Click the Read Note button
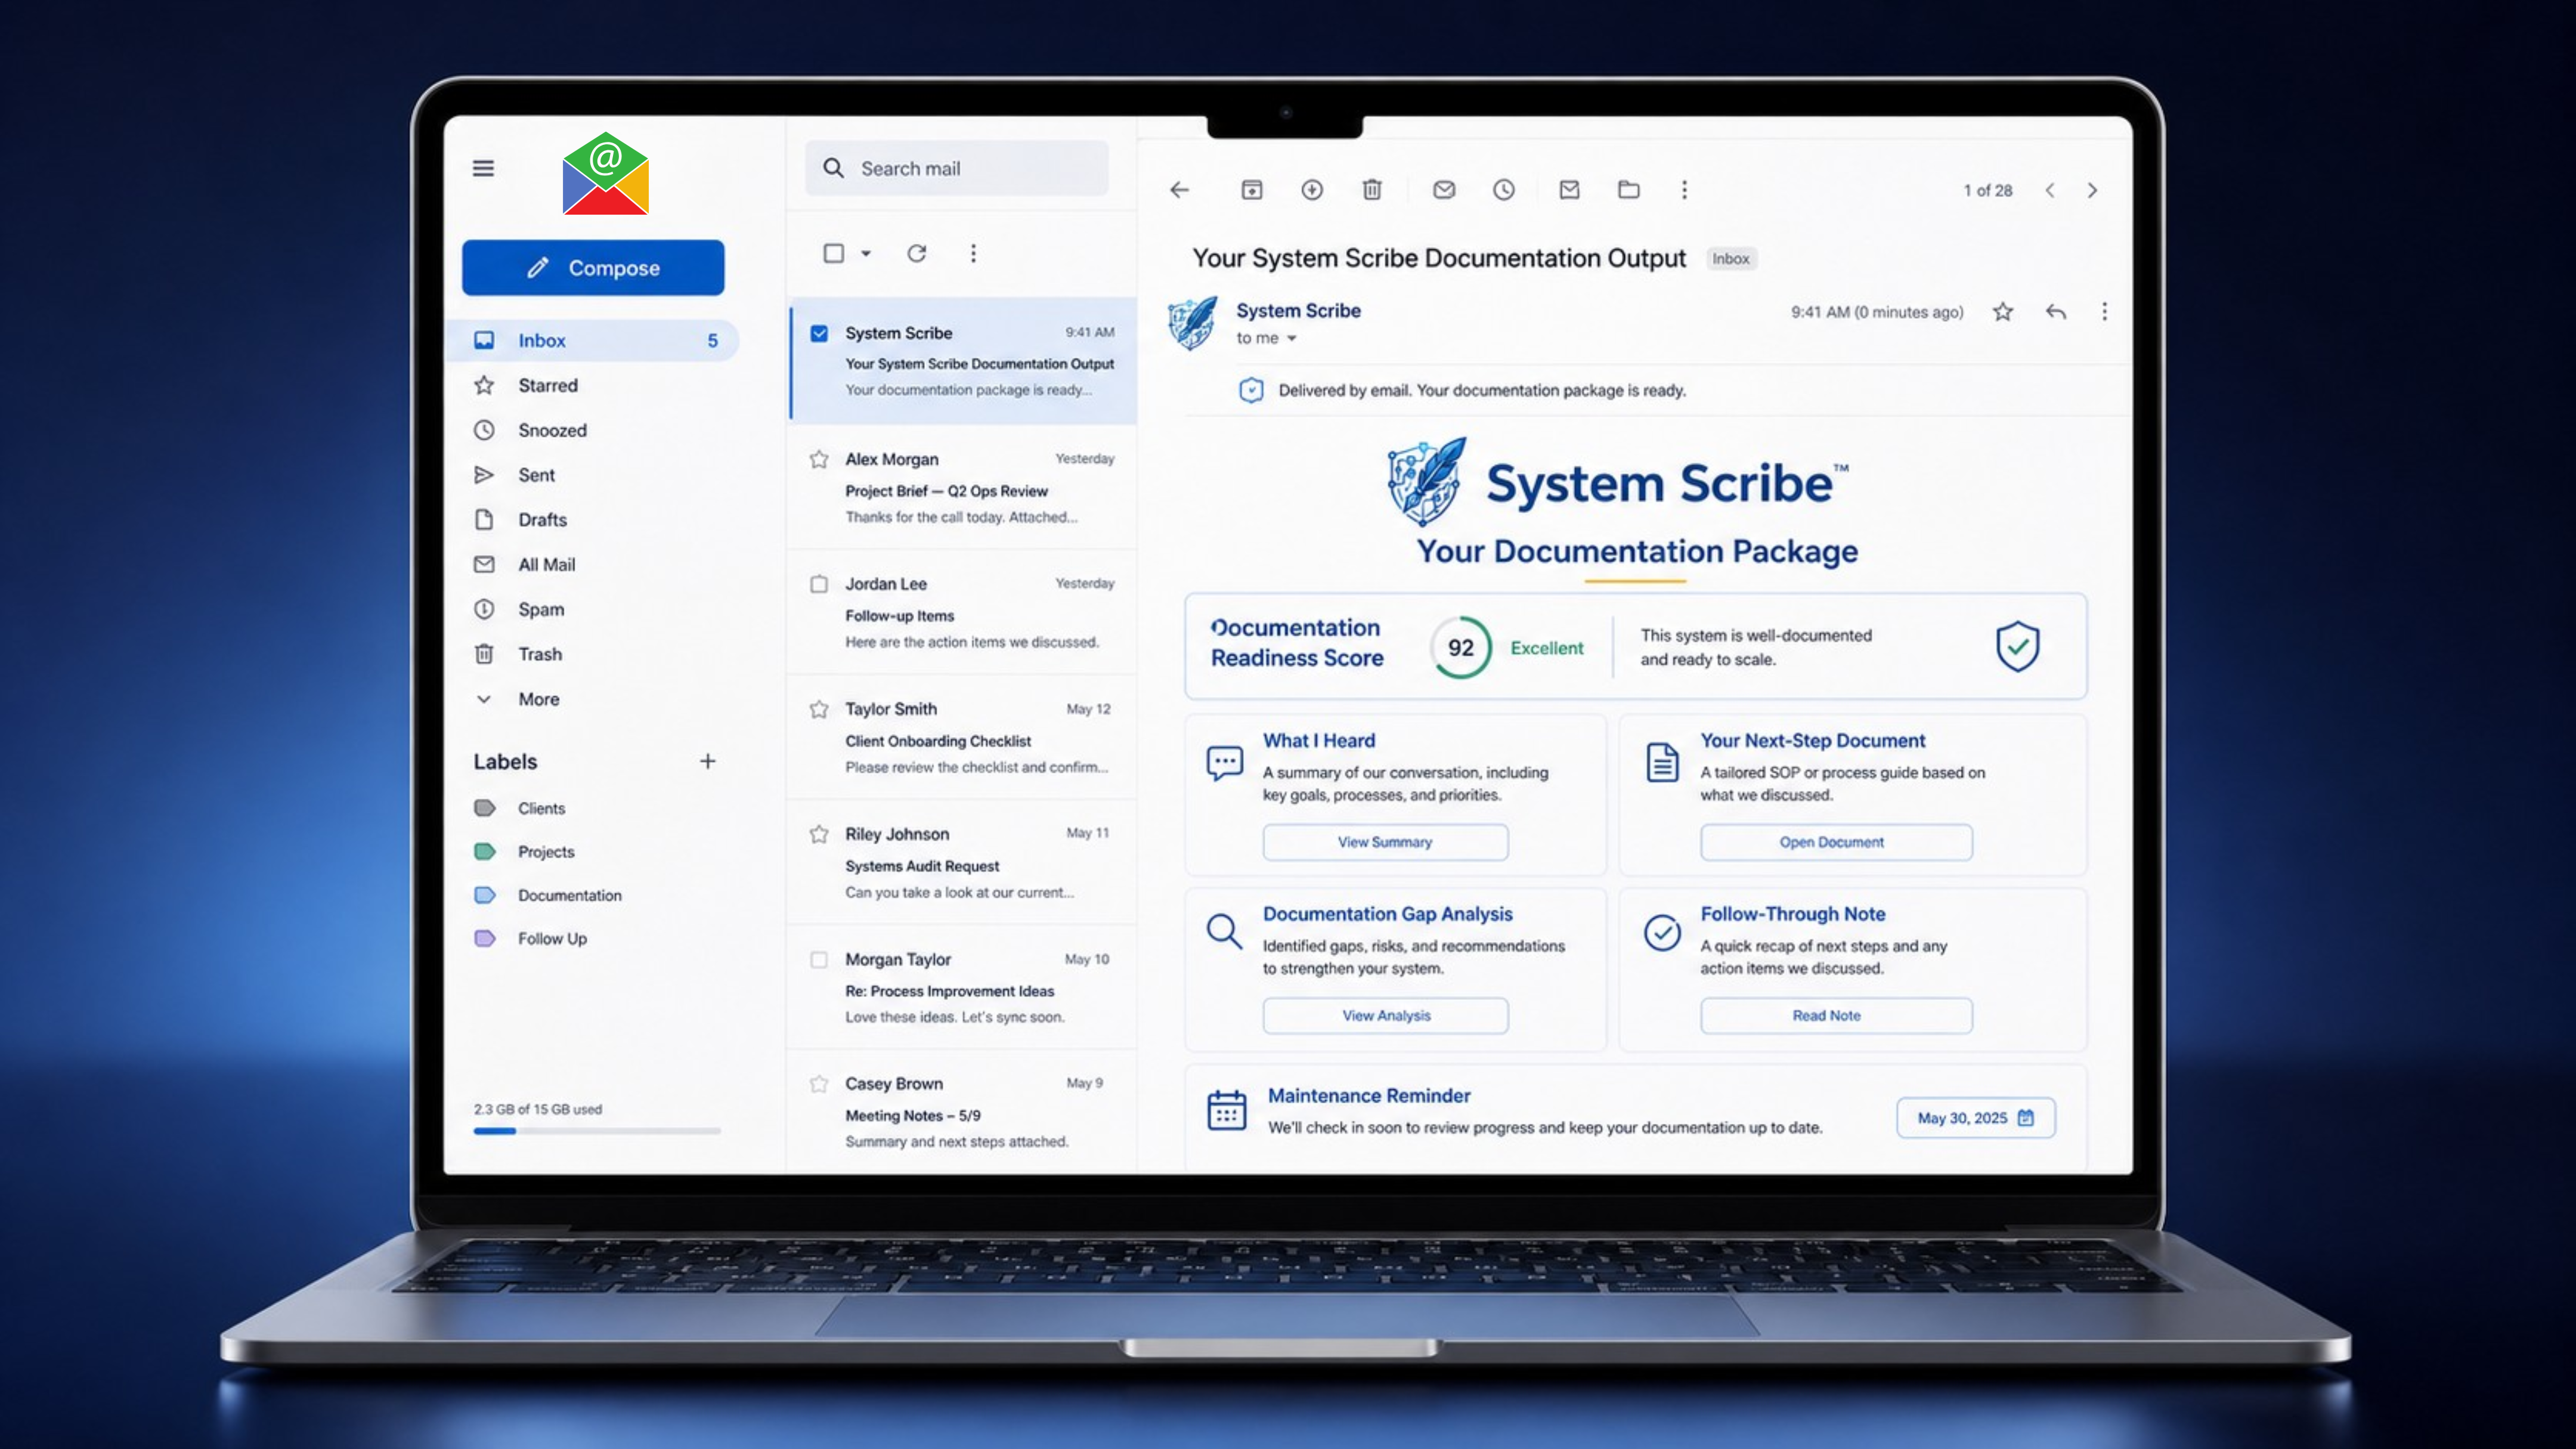The width and height of the screenshot is (2576, 1449). [1836, 1015]
